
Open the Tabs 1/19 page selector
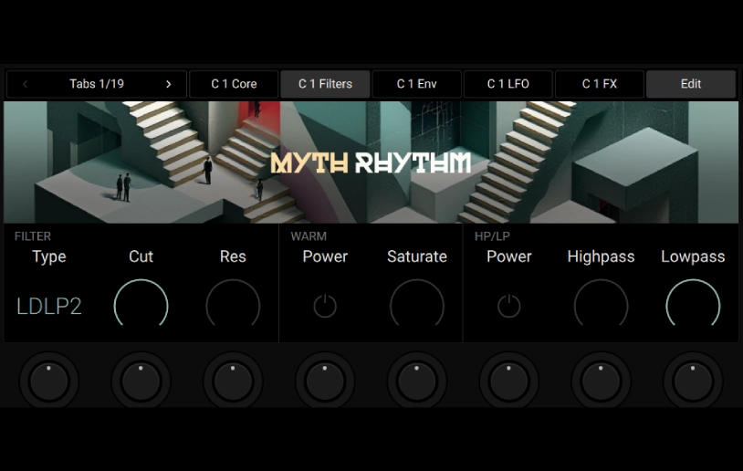pos(97,84)
